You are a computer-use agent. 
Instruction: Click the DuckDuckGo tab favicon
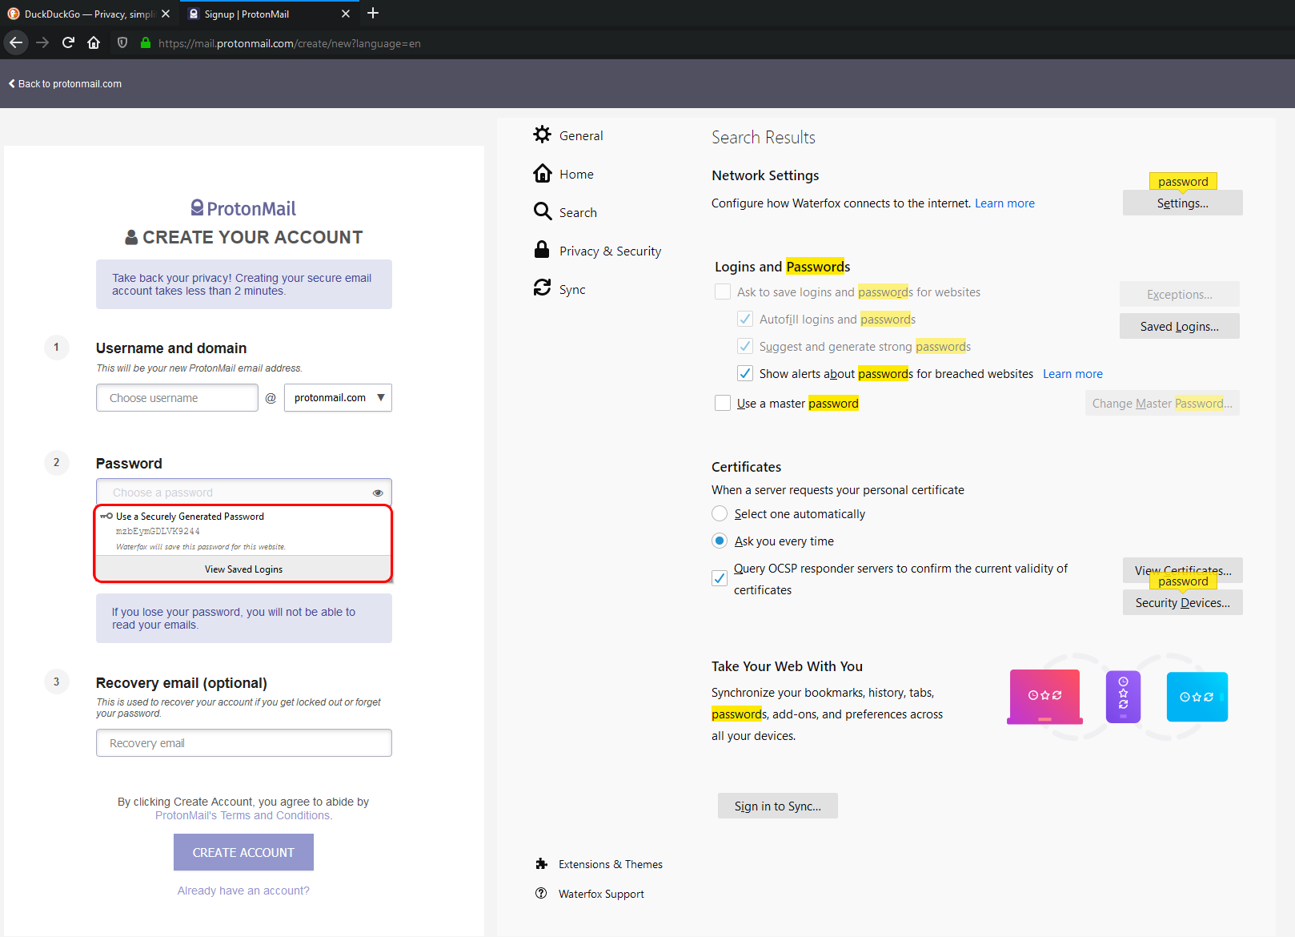pos(14,14)
